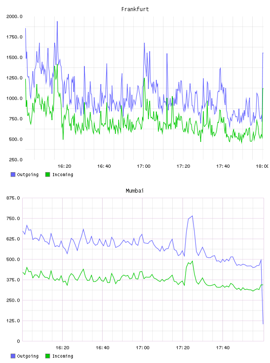Click the 17:00 time label on Mumbai chart
Image resolution: width=270 pixels, height=363 pixels.
click(x=143, y=348)
